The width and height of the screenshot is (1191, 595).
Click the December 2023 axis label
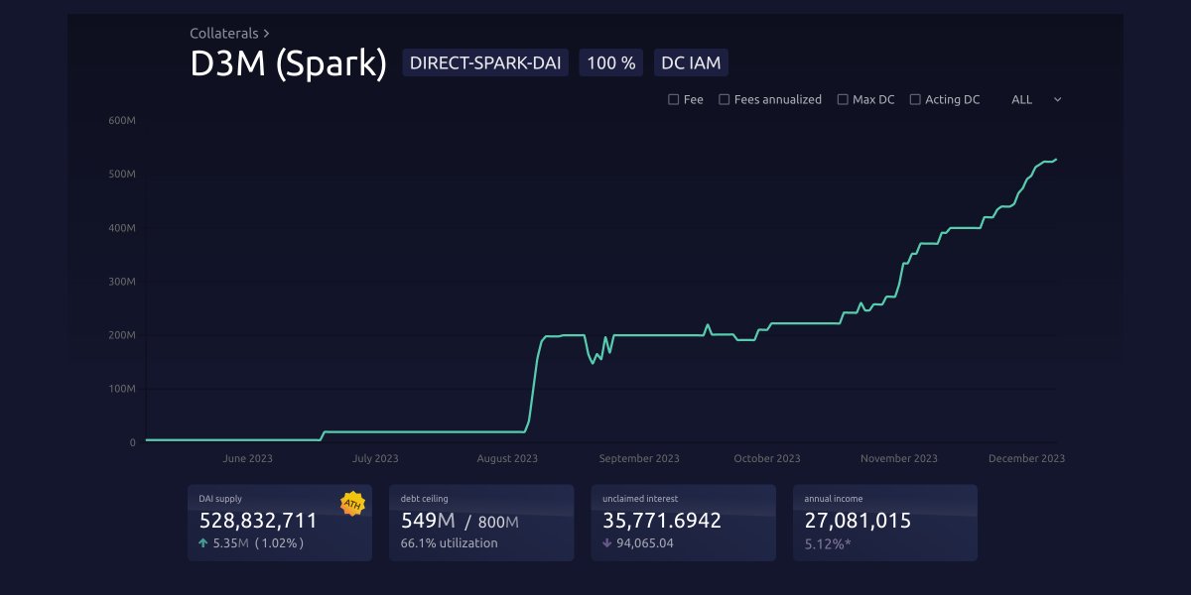point(1027,458)
